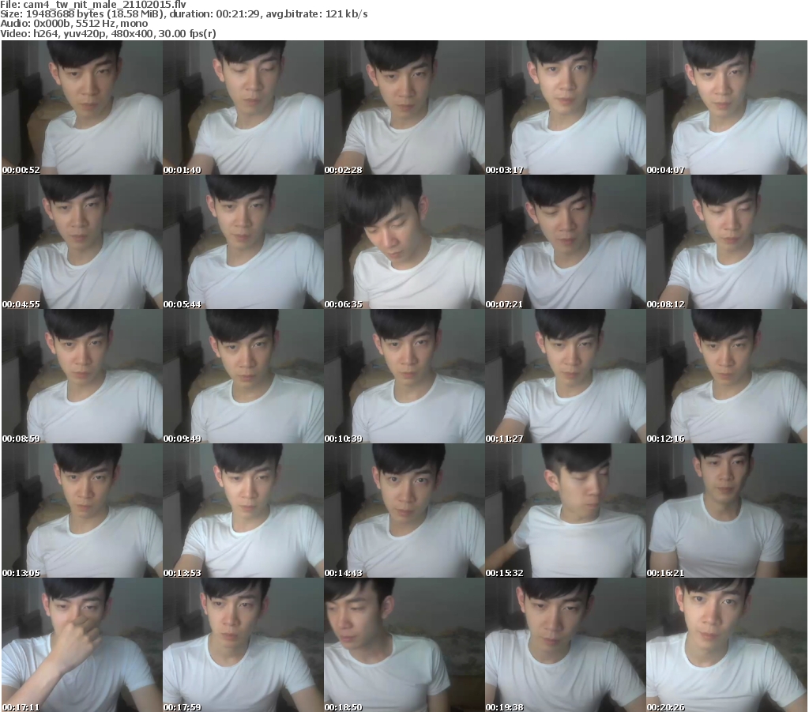Pick the frame marked 00:08:59

[x=82, y=376]
